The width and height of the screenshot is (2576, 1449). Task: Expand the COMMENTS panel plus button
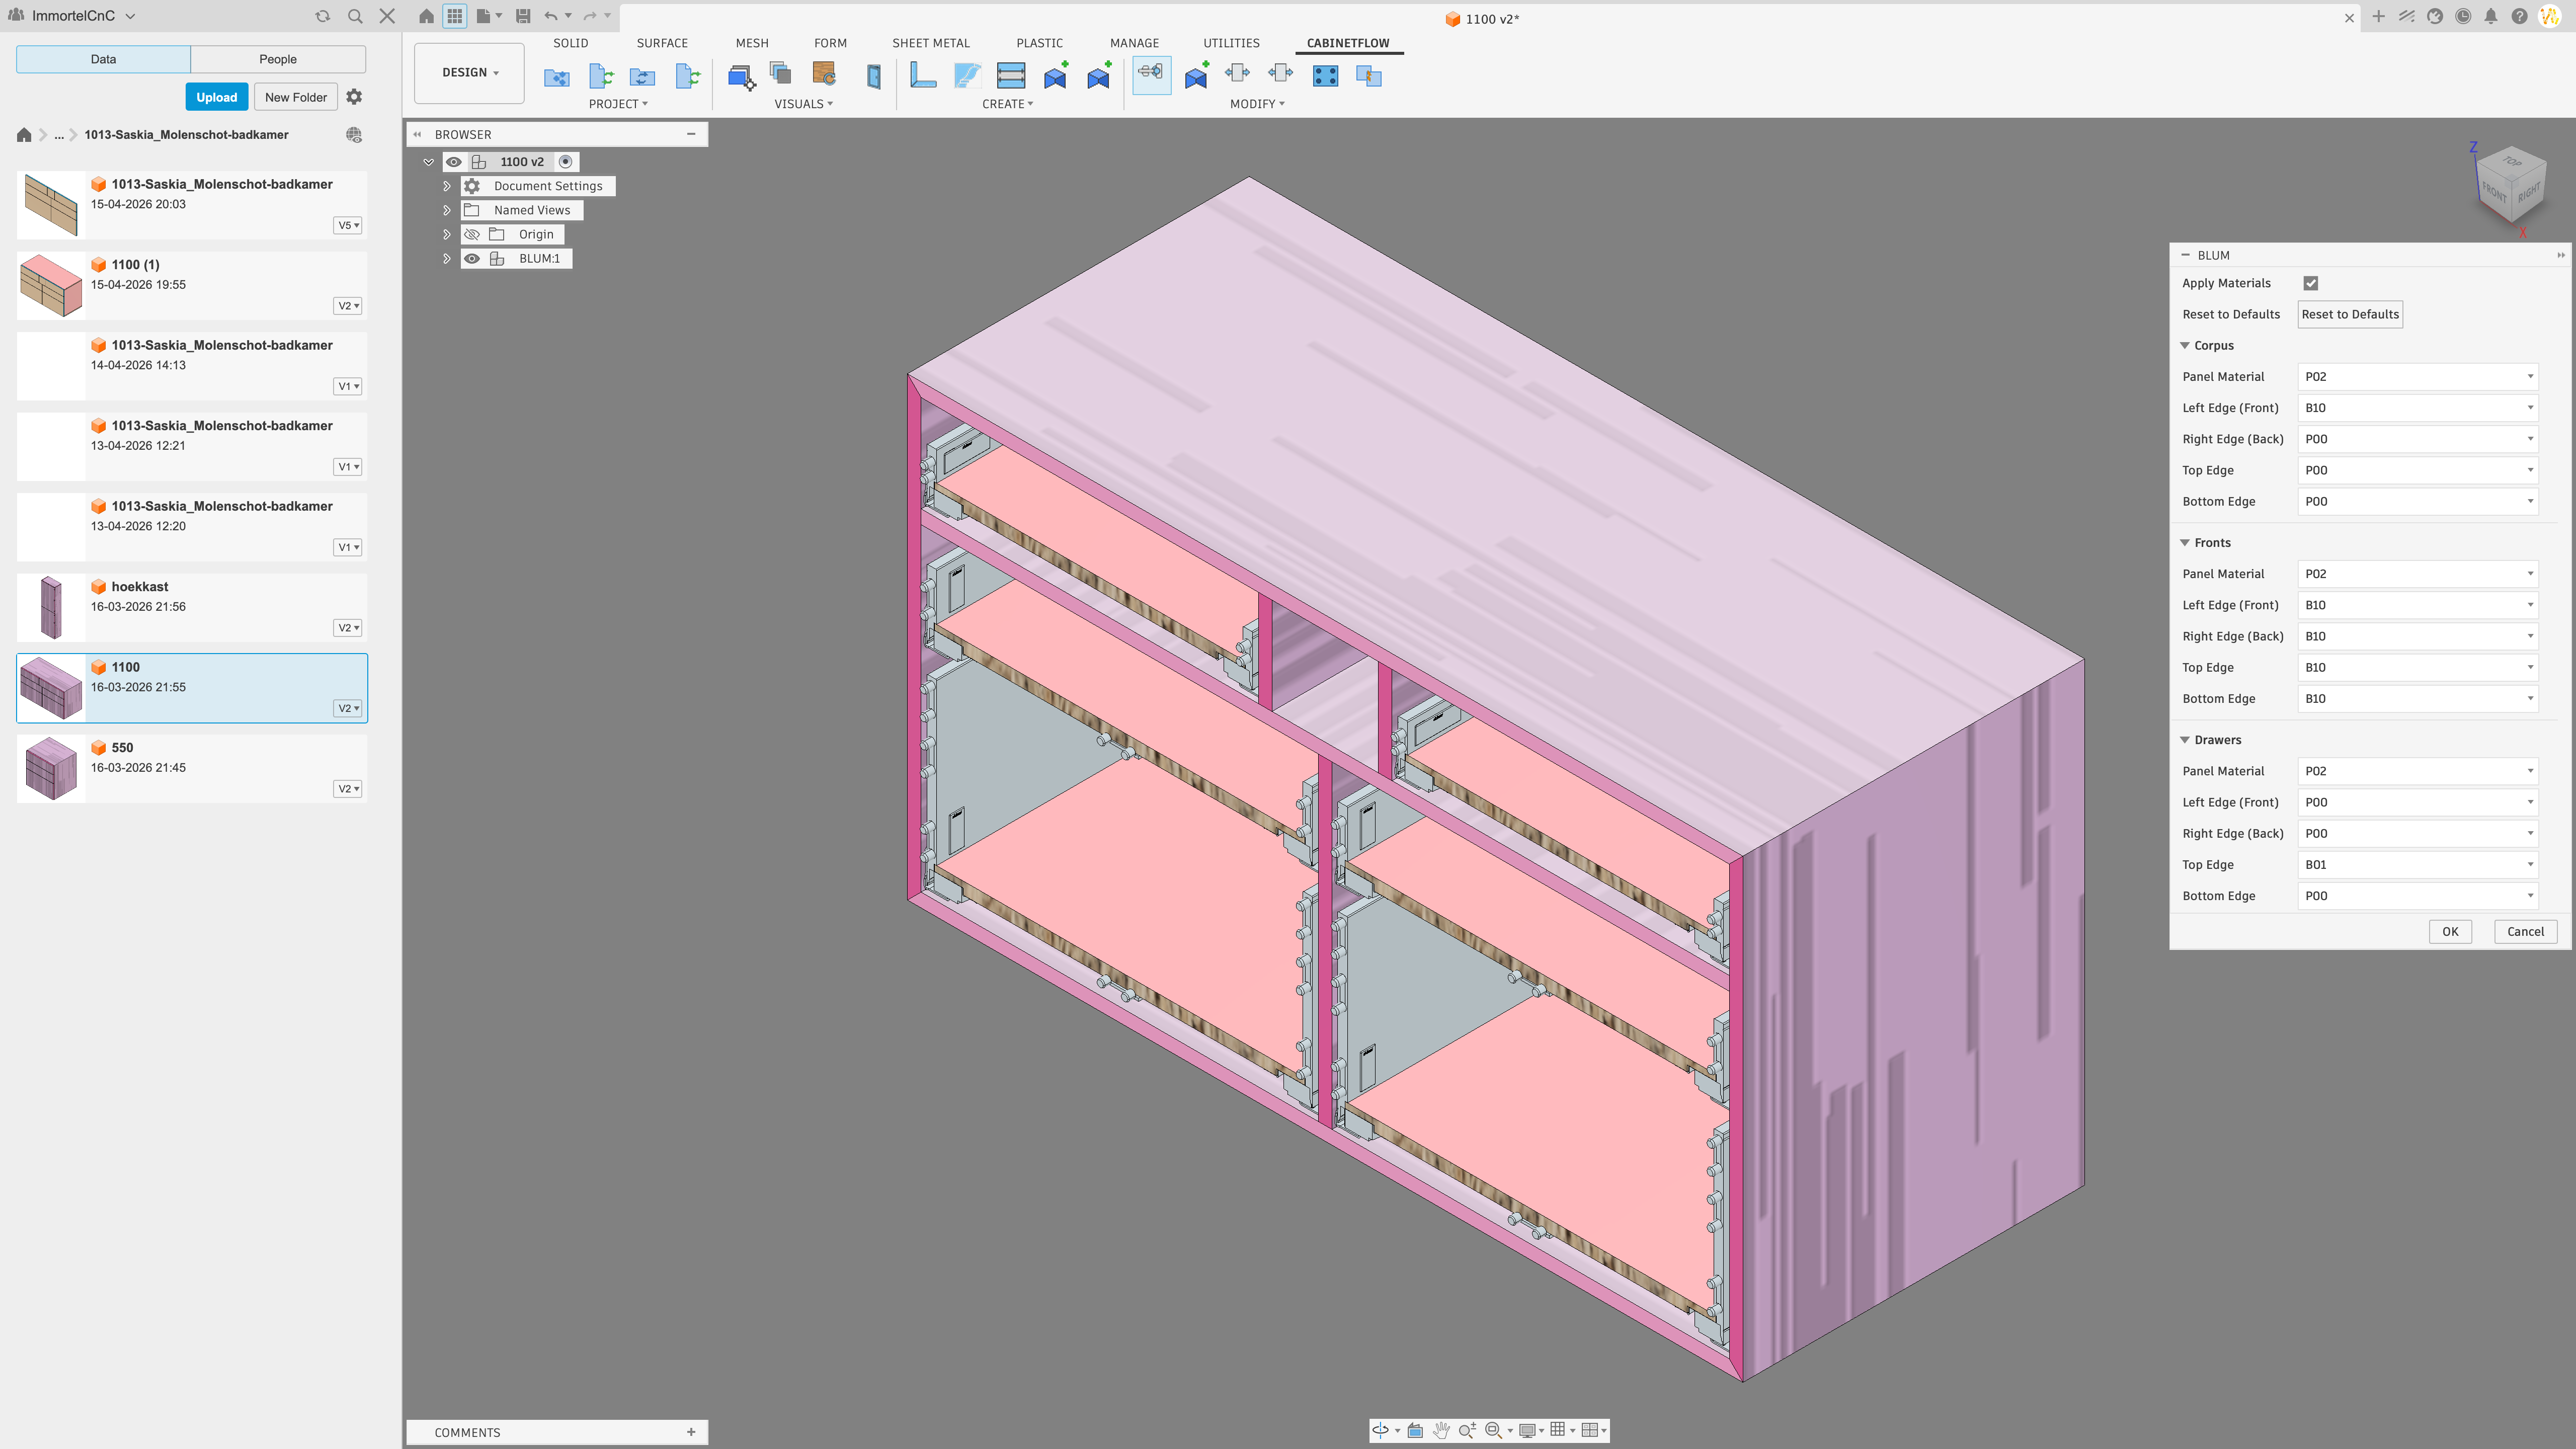[x=691, y=1433]
